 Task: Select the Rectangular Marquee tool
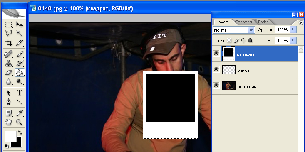8,25
